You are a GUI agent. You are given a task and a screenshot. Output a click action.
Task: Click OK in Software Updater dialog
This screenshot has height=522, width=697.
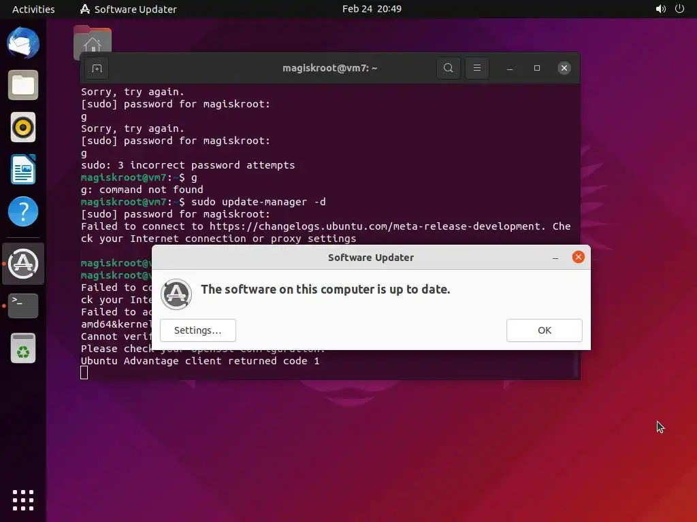(545, 330)
